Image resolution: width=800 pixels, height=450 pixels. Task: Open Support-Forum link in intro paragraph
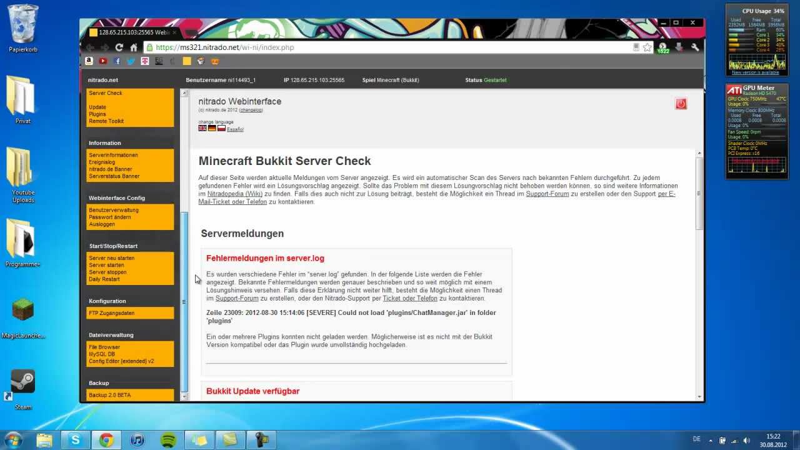pos(547,194)
